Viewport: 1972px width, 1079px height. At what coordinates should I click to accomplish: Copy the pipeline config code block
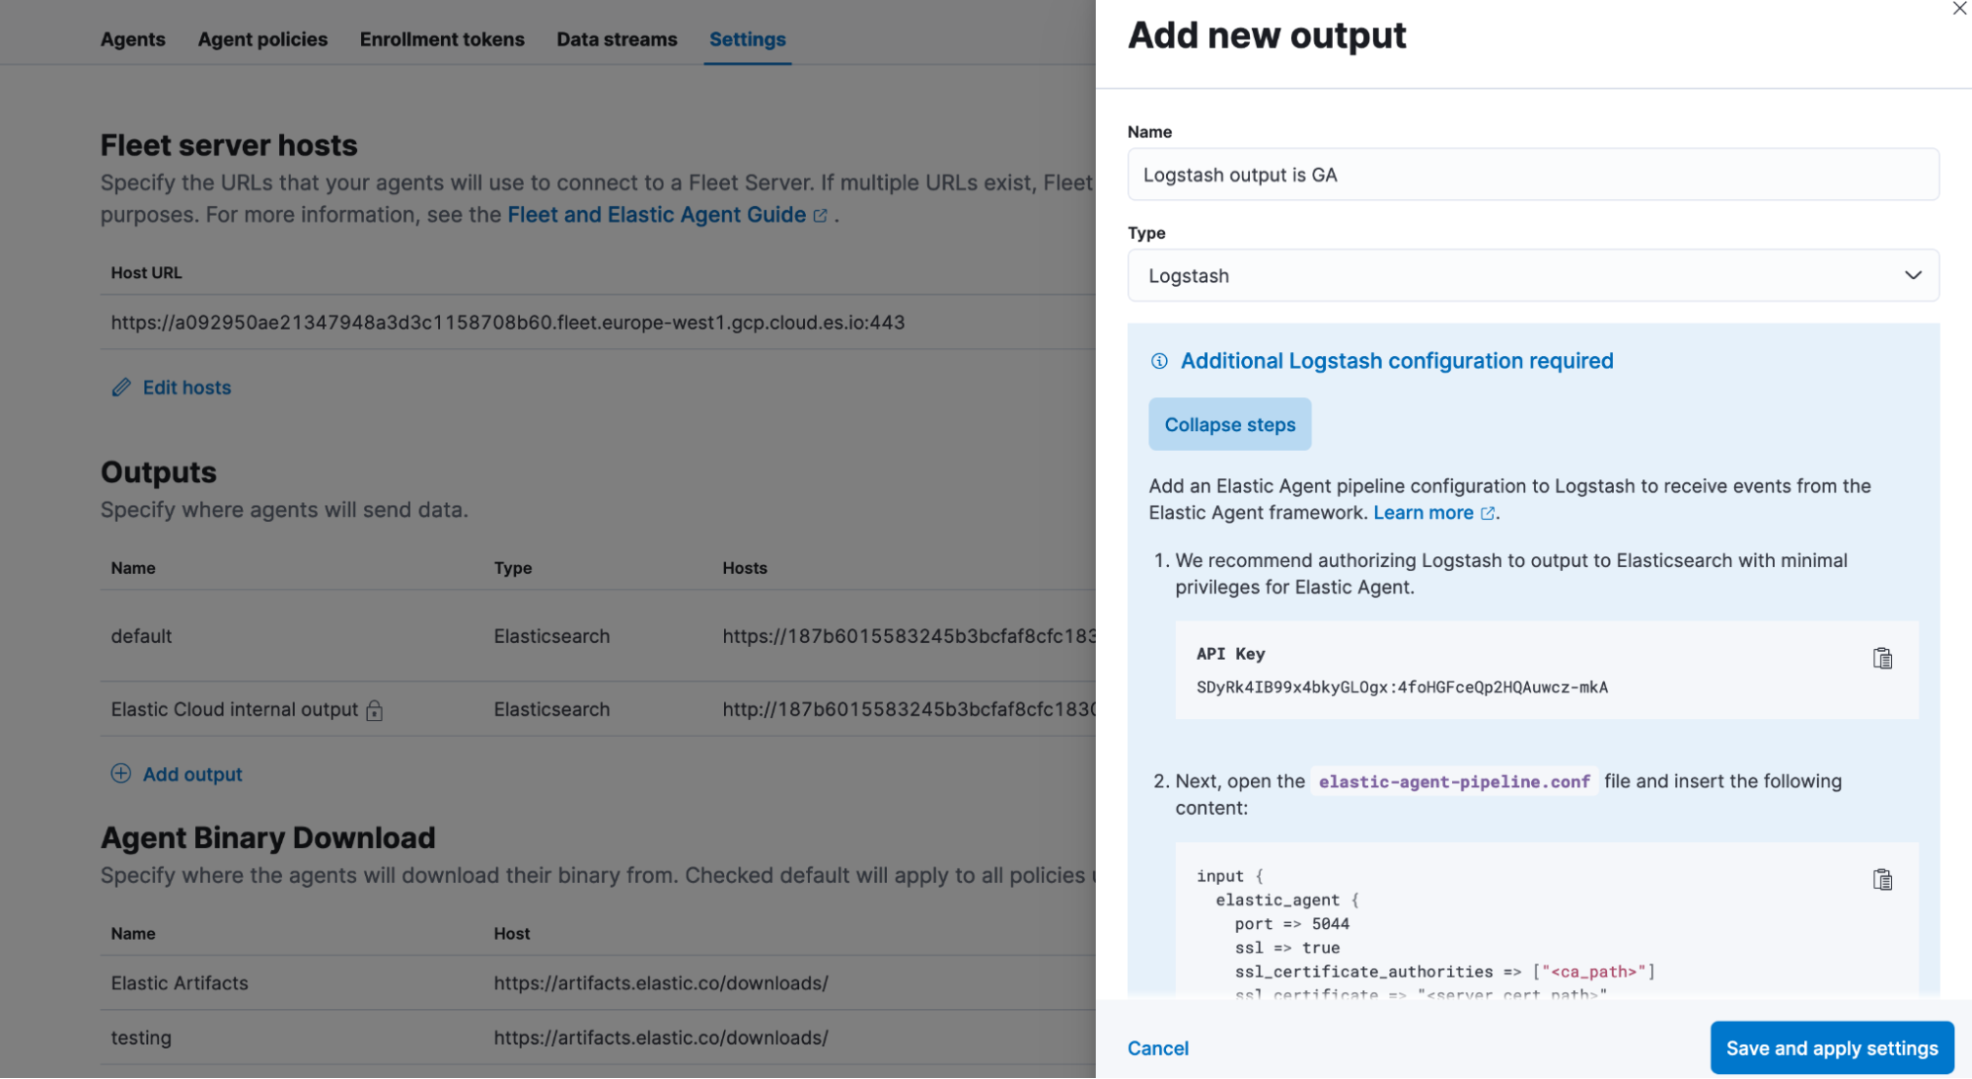(x=1882, y=879)
